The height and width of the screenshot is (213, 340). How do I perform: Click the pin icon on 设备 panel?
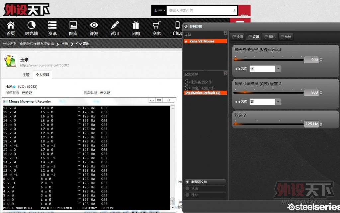(225, 33)
